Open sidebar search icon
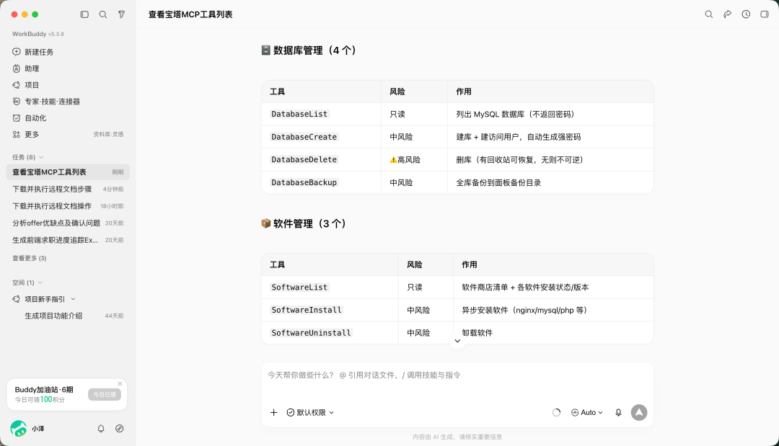The image size is (779, 446). tap(103, 14)
